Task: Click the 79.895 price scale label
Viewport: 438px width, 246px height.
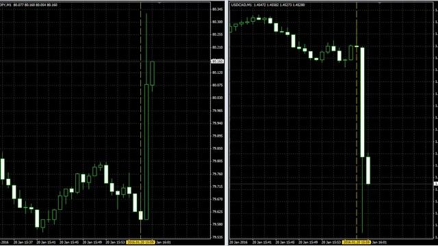Action: click(218, 136)
